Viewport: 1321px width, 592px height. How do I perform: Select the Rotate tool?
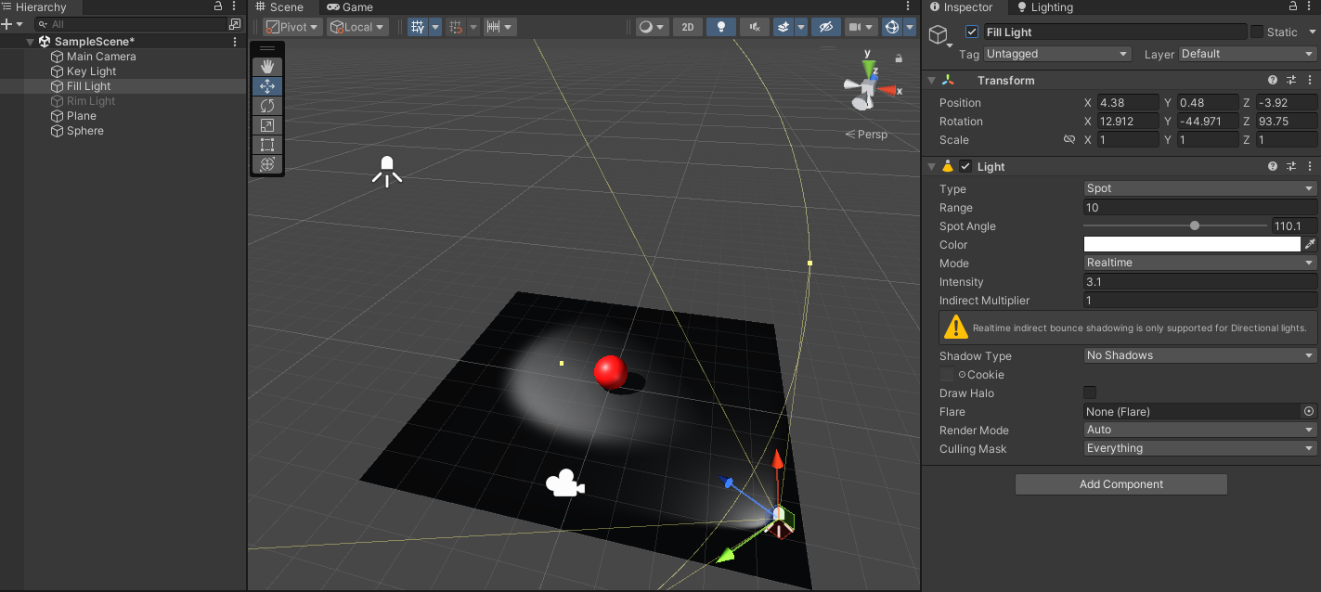click(x=267, y=105)
